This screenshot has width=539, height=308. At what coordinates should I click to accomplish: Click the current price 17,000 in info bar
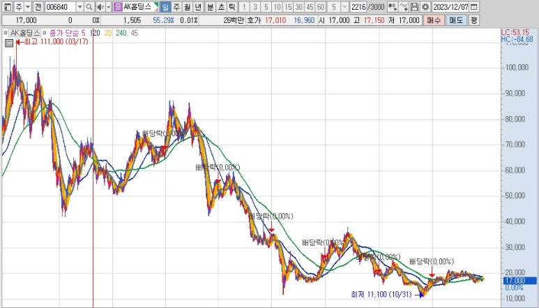pyautogui.click(x=26, y=20)
